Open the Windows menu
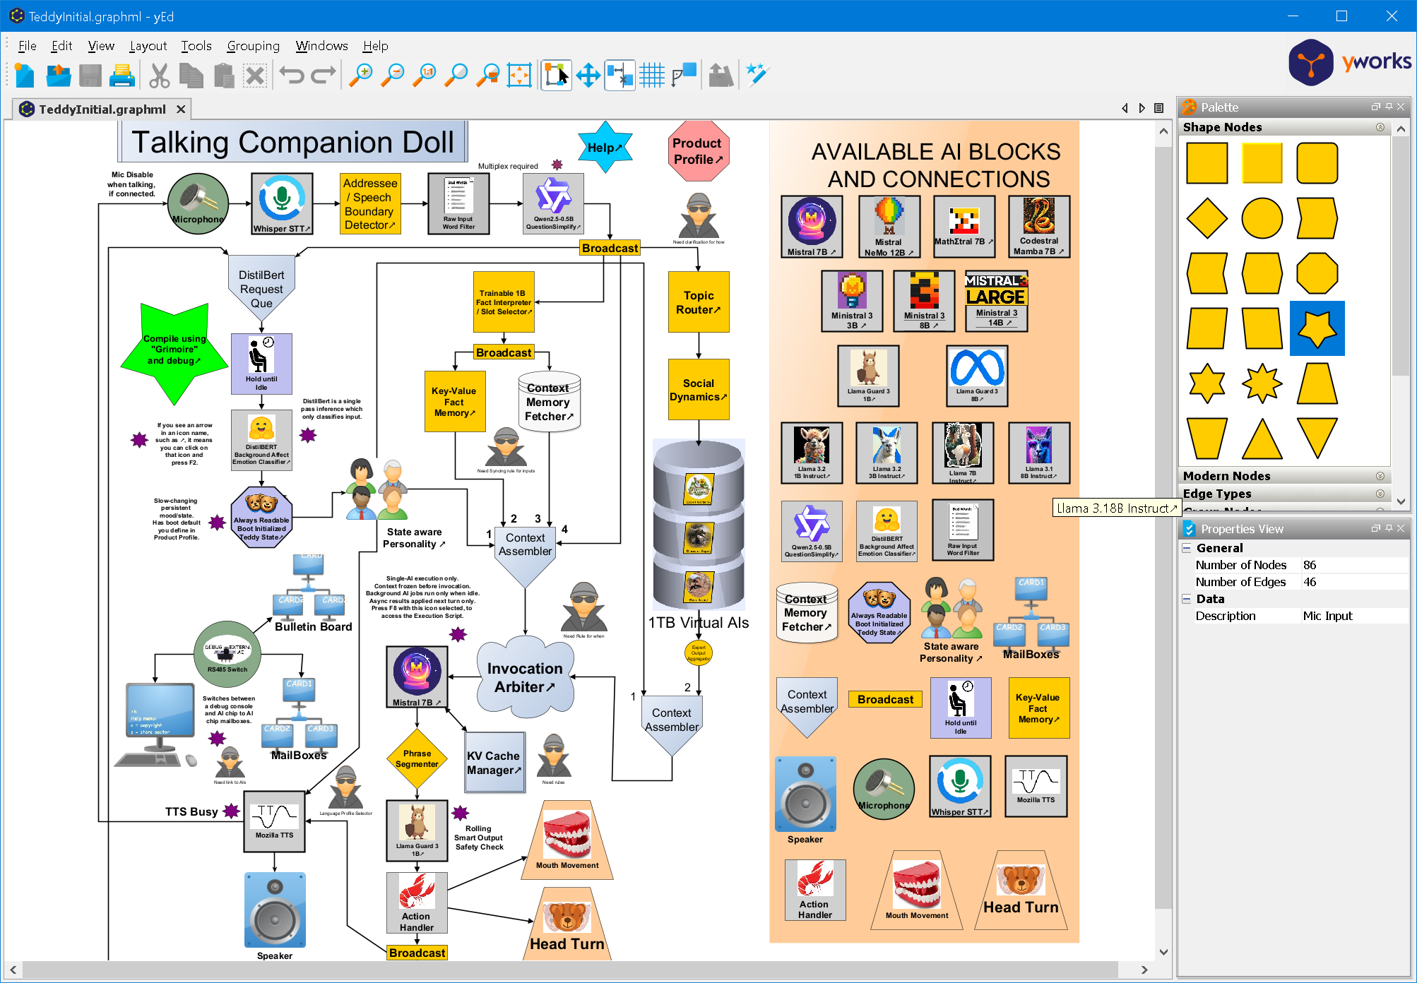 point(322,46)
